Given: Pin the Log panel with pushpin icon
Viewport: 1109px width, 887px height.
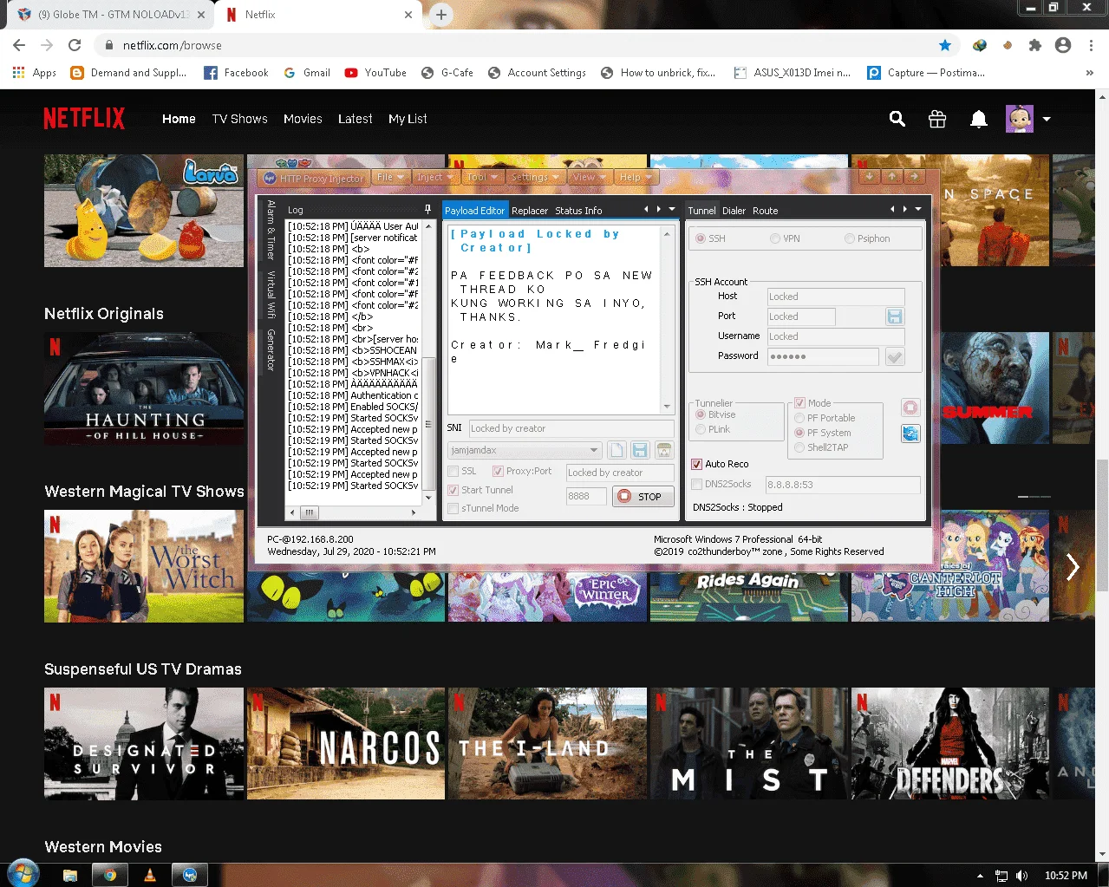Looking at the screenshot, I should [427, 210].
